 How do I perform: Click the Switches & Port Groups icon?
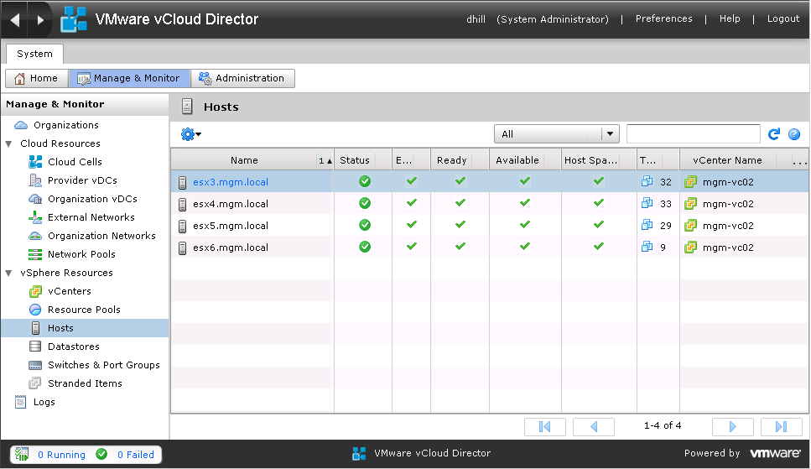(35, 366)
